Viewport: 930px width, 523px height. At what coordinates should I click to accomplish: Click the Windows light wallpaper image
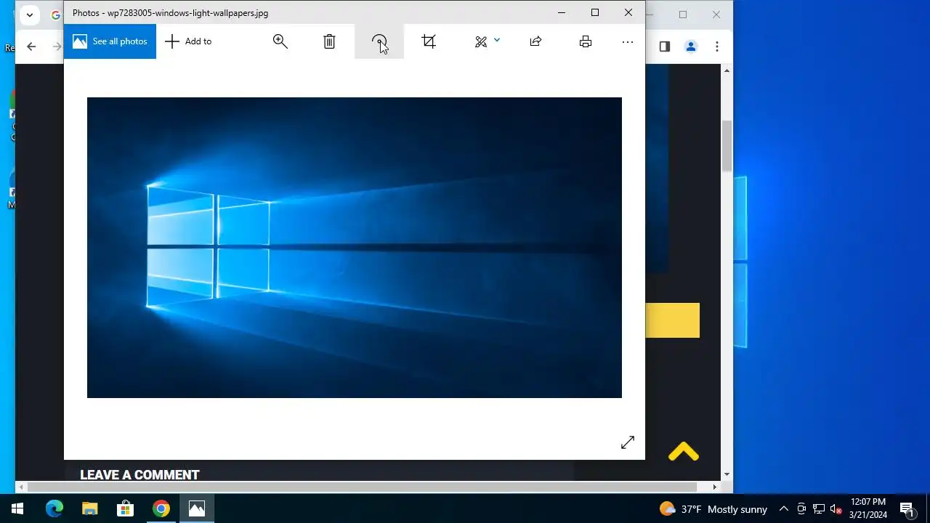(355, 248)
